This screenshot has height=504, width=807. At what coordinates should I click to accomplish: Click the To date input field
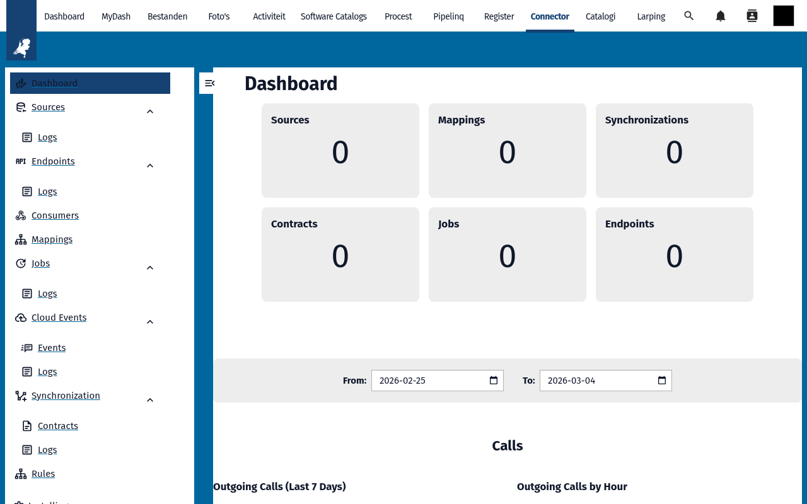(606, 381)
